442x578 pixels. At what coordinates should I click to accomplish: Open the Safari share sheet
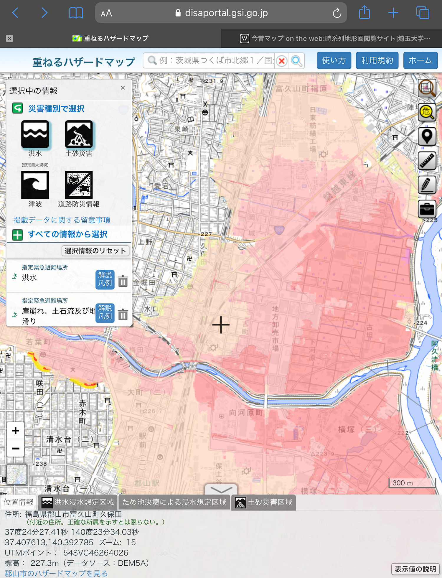click(x=365, y=13)
